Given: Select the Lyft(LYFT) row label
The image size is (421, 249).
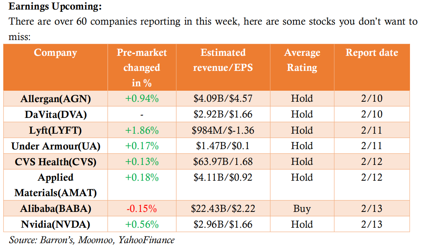Looking at the screenshot, I should click(55, 130).
